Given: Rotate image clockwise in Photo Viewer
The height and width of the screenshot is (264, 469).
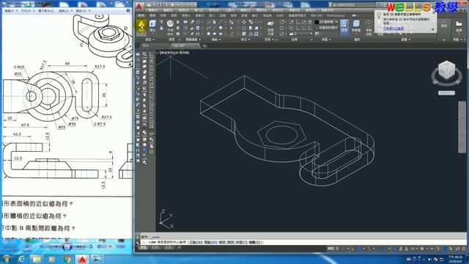Looking at the screenshot, I should (x=99, y=246).
